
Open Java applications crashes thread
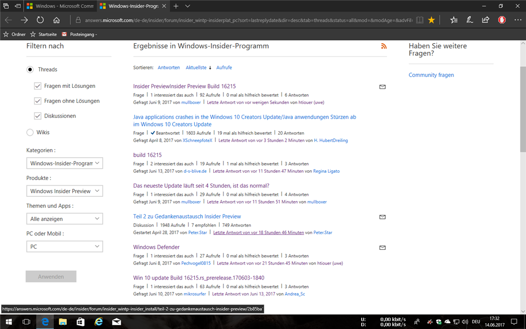(245, 120)
